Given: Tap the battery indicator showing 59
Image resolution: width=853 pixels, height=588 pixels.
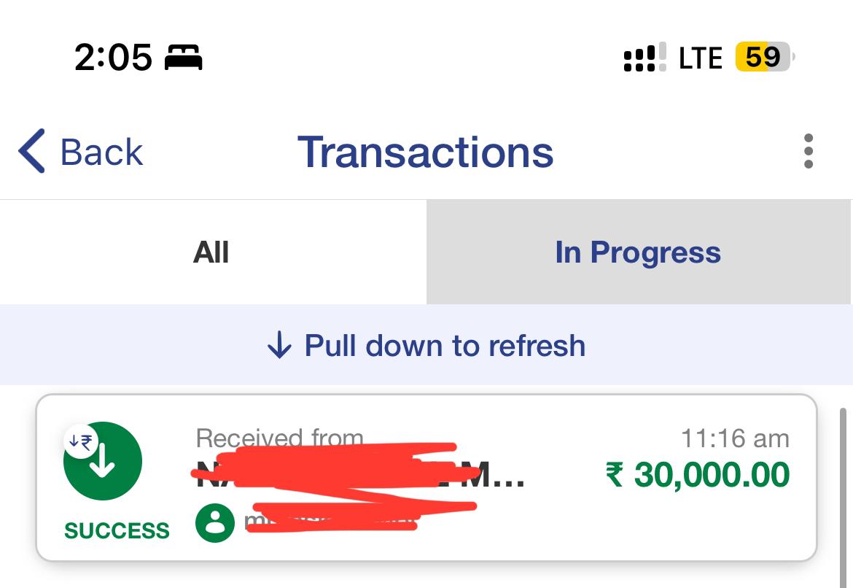Looking at the screenshot, I should [x=764, y=57].
